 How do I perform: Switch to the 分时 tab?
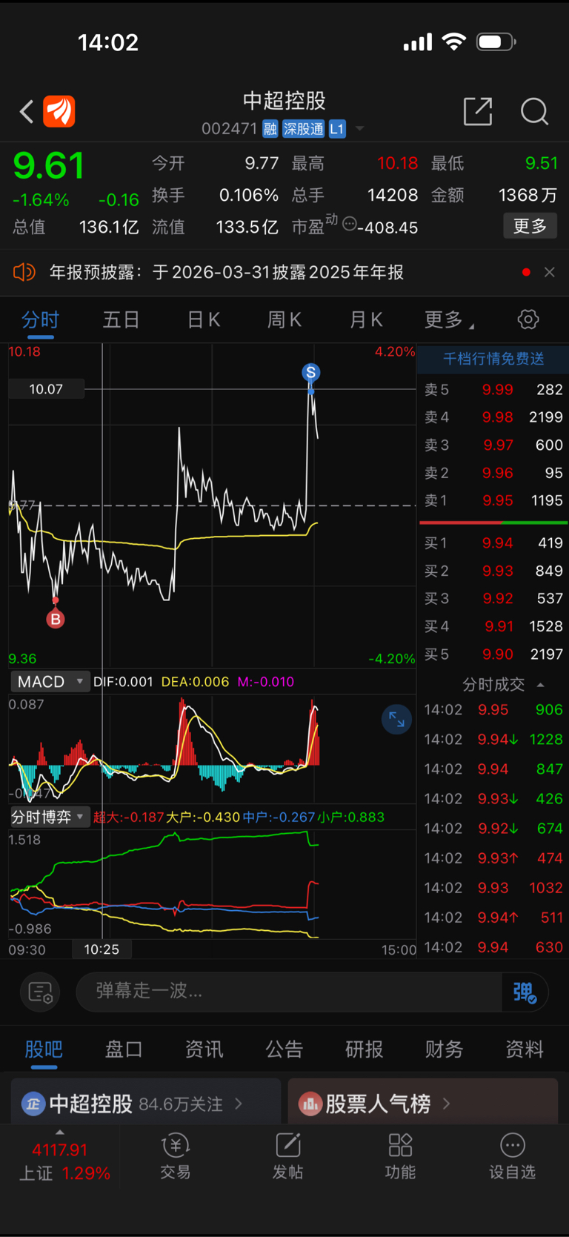[x=40, y=319]
